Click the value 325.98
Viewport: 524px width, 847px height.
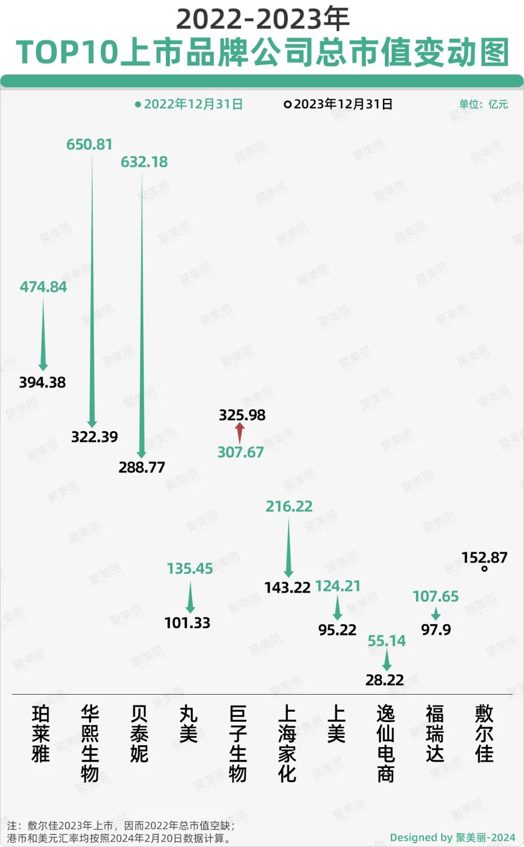tap(242, 415)
